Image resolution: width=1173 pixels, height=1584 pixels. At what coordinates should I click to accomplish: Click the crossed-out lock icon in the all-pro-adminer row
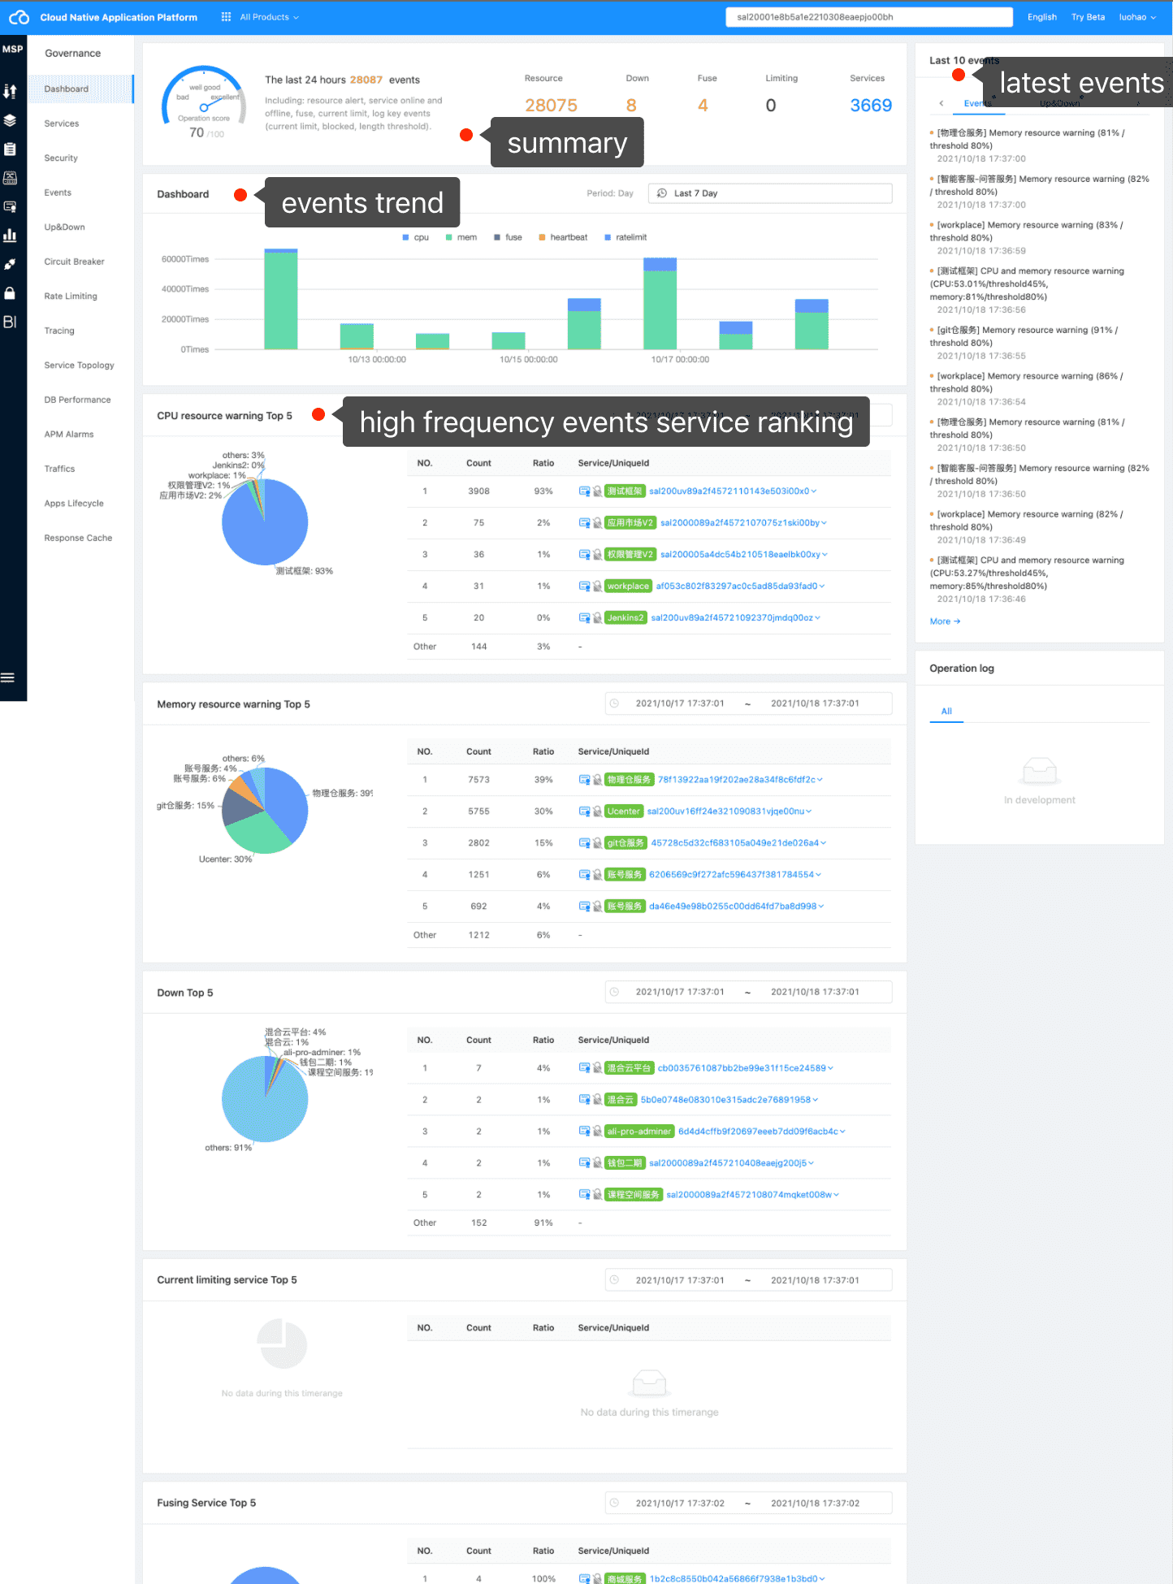tap(597, 1132)
